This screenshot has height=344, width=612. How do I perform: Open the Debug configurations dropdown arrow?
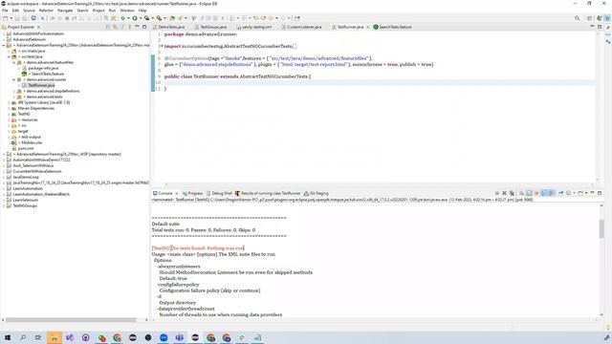pos(128,18)
